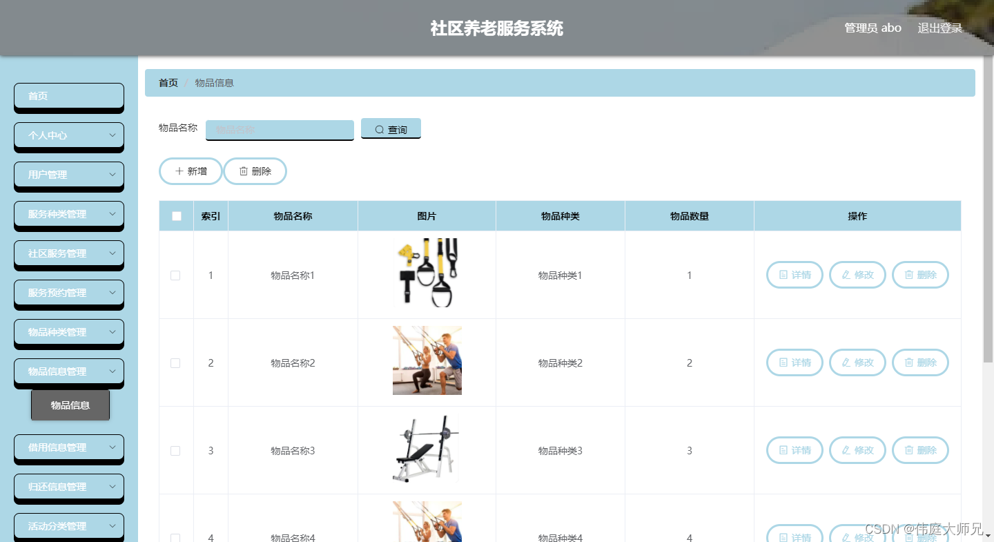Viewport: 994px width, 542px height.
Task: Click the trash icon in the toolbar 删除 button
Action: pos(244,171)
